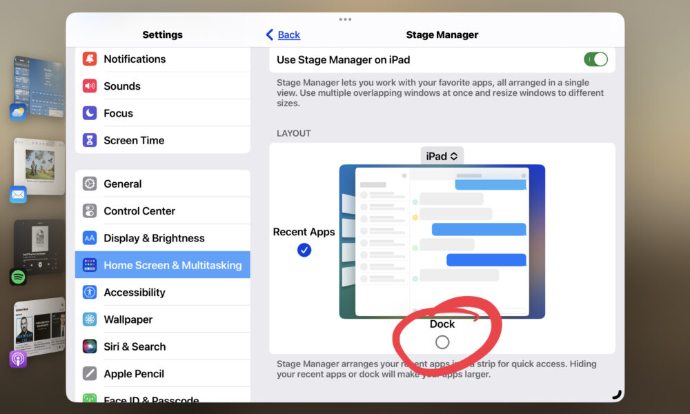Image resolution: width=690 pixels, height=414 pixels.
Task: Go to Wallpaper settings
Action: pyautogui.click(x=163, y=319)
